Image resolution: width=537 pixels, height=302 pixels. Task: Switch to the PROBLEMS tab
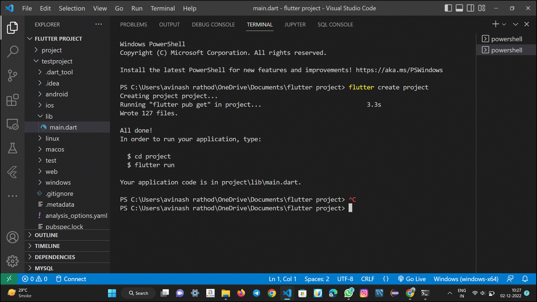133,24
